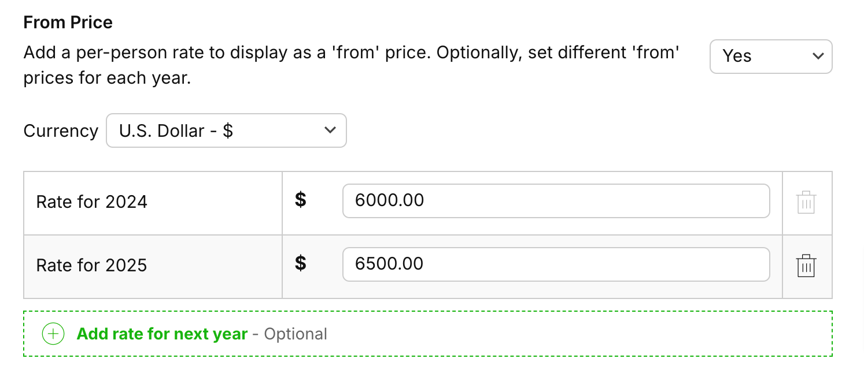
Task: Click the dollar sign beside 6500.00
Action: tap(300, 264)
